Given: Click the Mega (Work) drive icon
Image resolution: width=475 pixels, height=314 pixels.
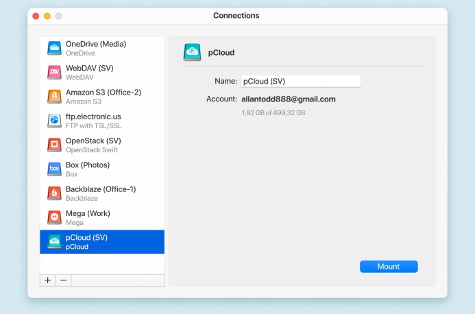Looking at the screenshot, I should [x=55, y=217].
